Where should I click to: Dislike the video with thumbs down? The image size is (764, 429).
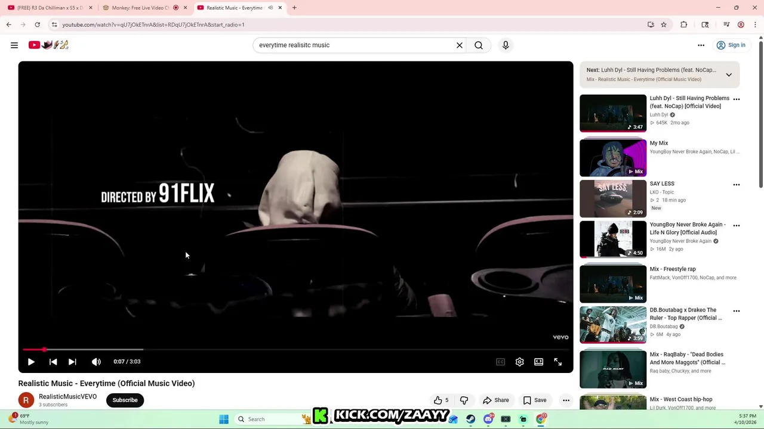pos(464,400)
